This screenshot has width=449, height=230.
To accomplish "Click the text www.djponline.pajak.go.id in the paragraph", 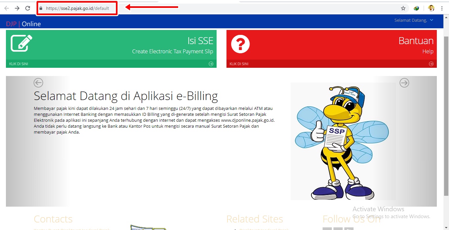I will 247,120.
